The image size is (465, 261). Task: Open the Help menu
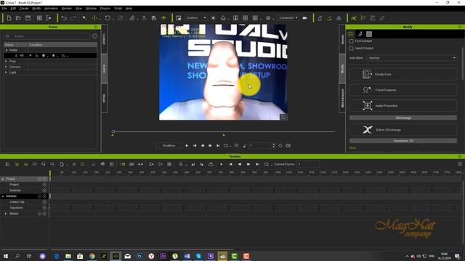(x=129, y=9)
